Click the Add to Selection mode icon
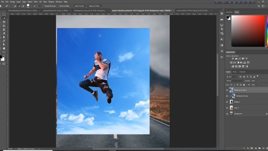Screen dimensions: 268x151 [x=19, y=6]
